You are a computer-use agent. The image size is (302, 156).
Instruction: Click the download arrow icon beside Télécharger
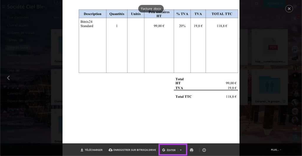[82, 150]
